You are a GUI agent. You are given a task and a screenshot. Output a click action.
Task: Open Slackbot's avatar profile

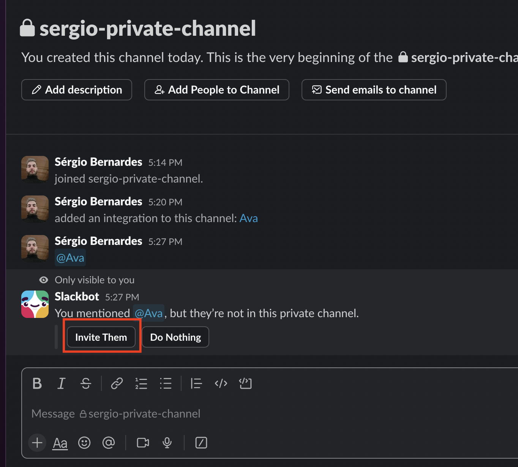[35, 304]
